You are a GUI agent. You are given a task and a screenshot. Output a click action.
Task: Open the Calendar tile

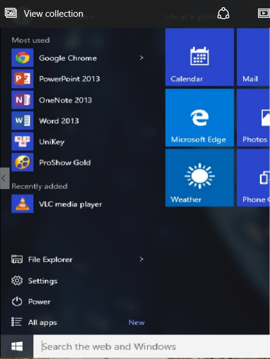pos(200,57)
